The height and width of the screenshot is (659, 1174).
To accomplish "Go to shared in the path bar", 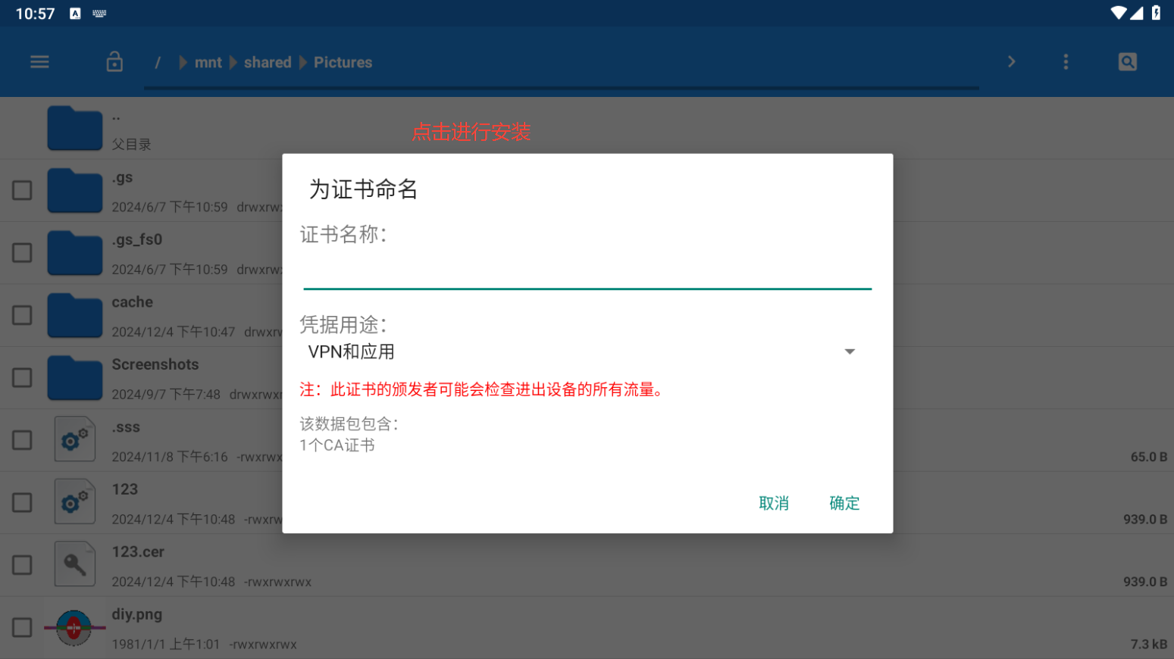I will (268, 63).
